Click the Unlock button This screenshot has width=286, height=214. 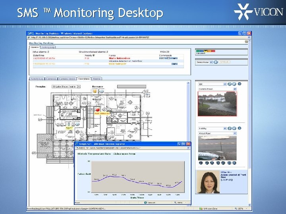[x=224, y=62]
